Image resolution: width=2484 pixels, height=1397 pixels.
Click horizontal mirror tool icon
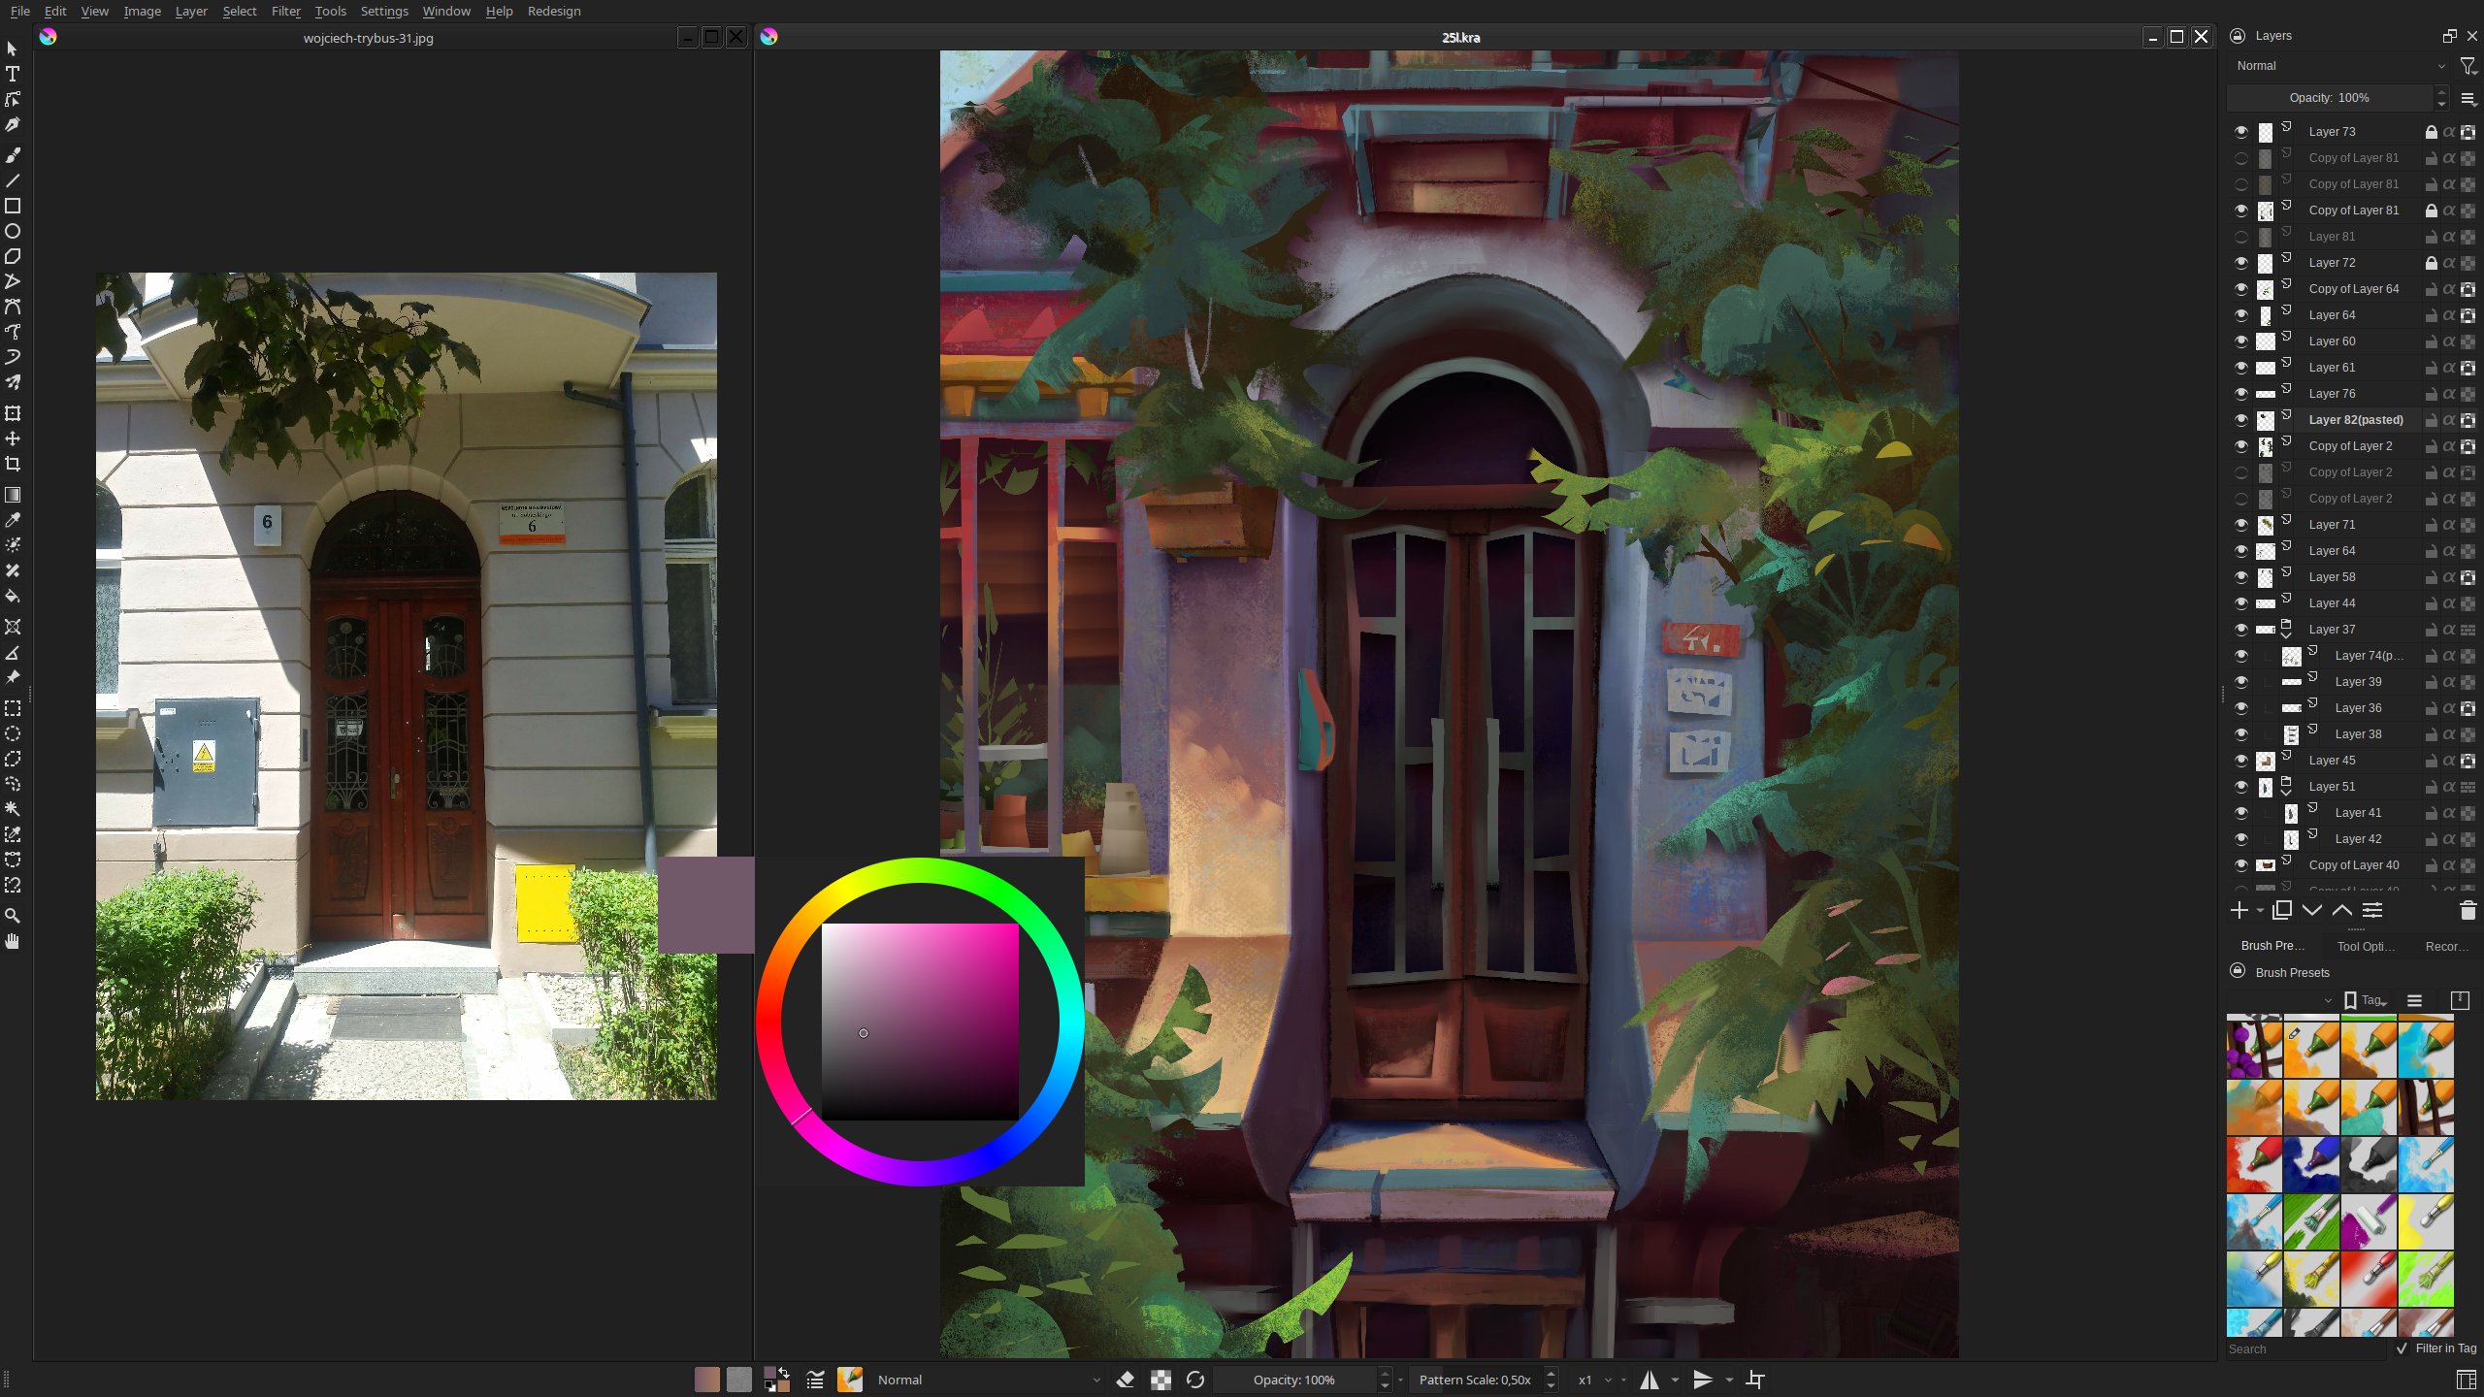pos(1649,1380)
